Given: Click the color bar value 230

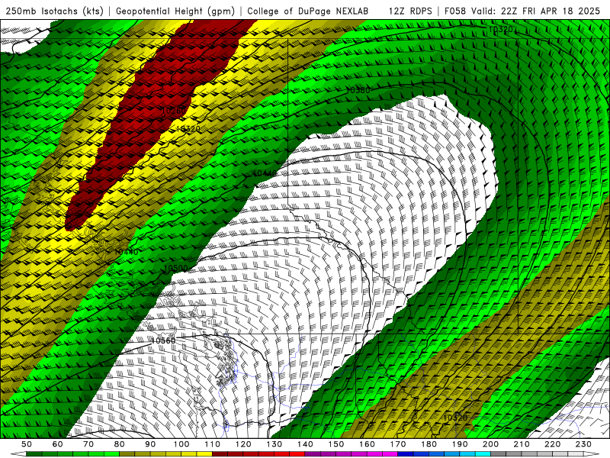Looking at the screenshot, I should pyautogui.click(x=583, y=444).
